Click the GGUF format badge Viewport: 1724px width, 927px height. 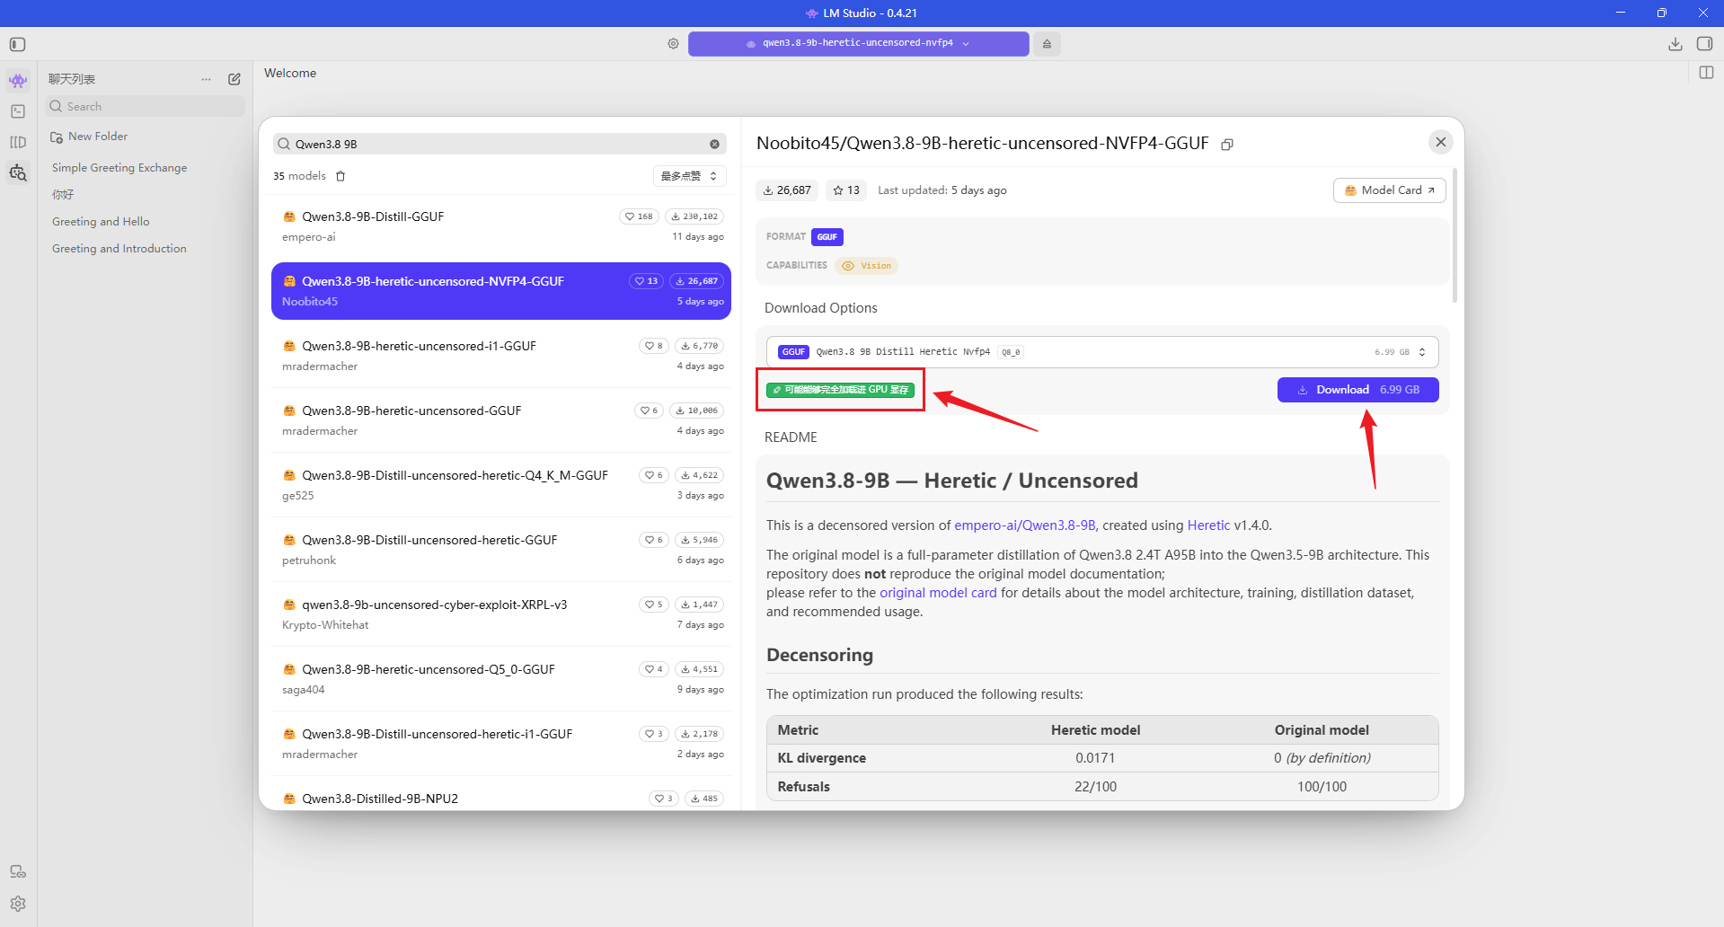coord(827,237)
